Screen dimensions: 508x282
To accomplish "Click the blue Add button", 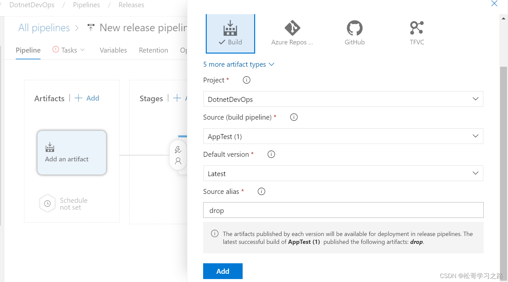I will click(223, 271).
